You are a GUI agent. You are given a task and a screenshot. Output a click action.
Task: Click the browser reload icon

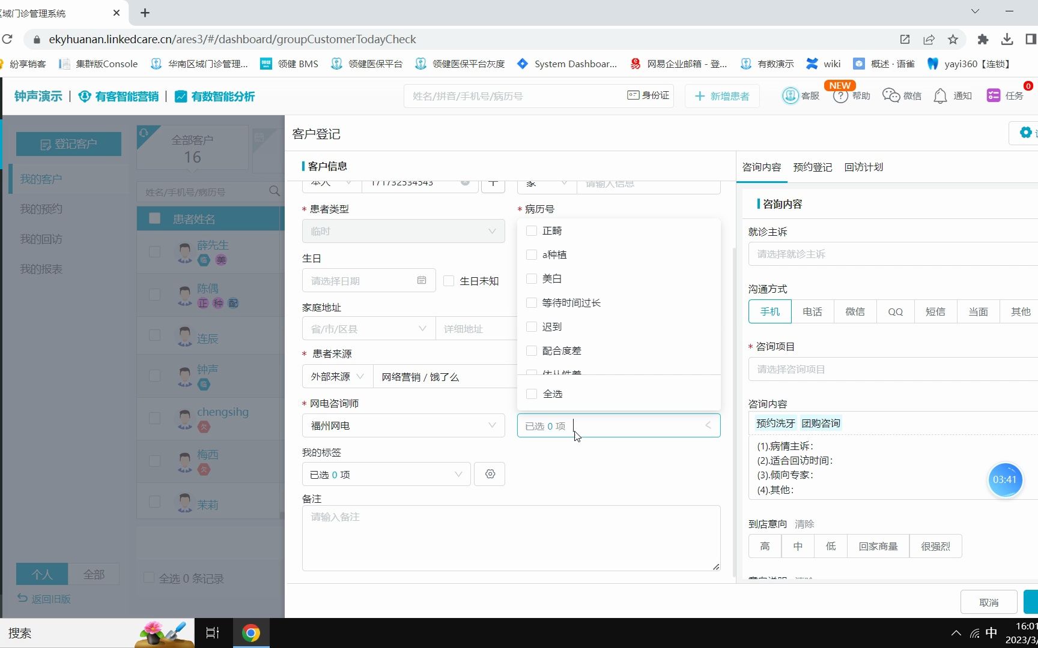point(7,39)
